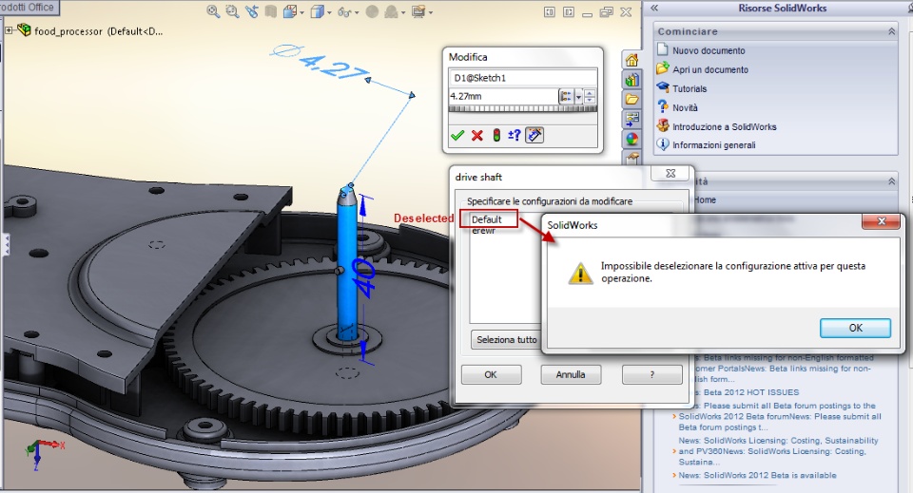
Task: Click the warning triangle icon in dialog
Action: coord(580,273)
